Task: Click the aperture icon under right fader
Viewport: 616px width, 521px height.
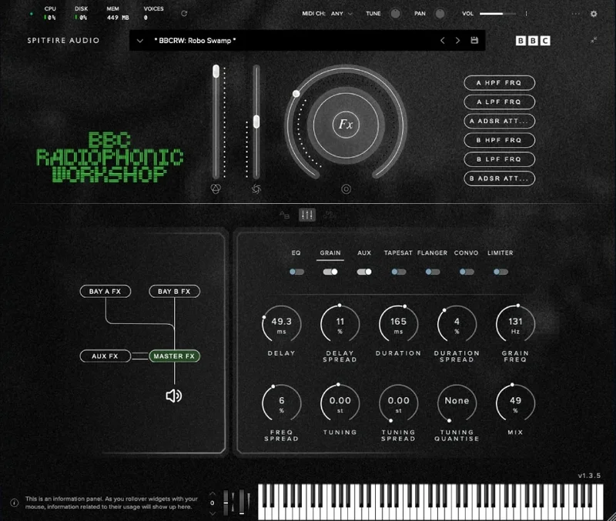Action: click(256, 189)
